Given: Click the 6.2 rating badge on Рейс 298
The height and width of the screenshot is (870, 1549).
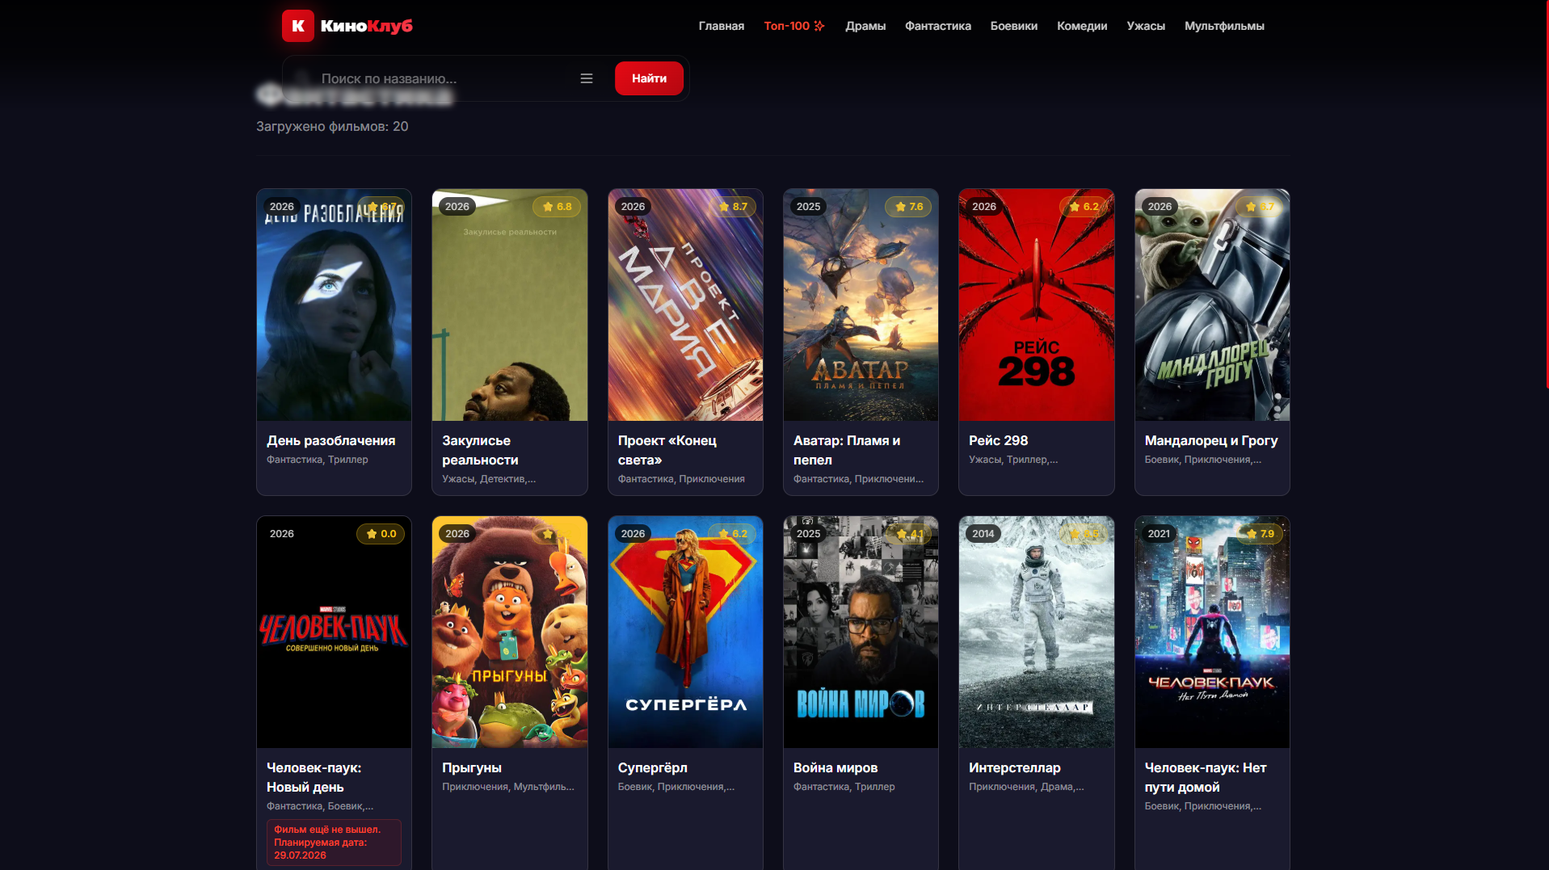Looking at the screenshot, I should coord(1084,207).
